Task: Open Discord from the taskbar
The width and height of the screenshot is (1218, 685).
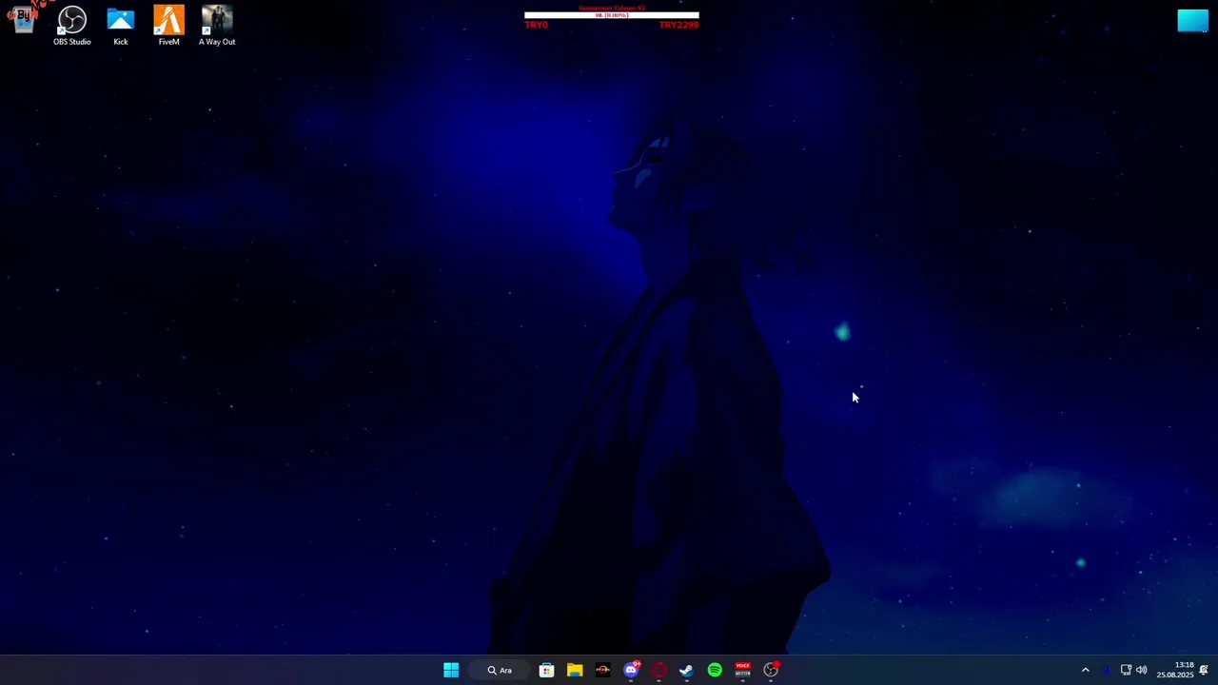Action: click(x=631, y=670)
